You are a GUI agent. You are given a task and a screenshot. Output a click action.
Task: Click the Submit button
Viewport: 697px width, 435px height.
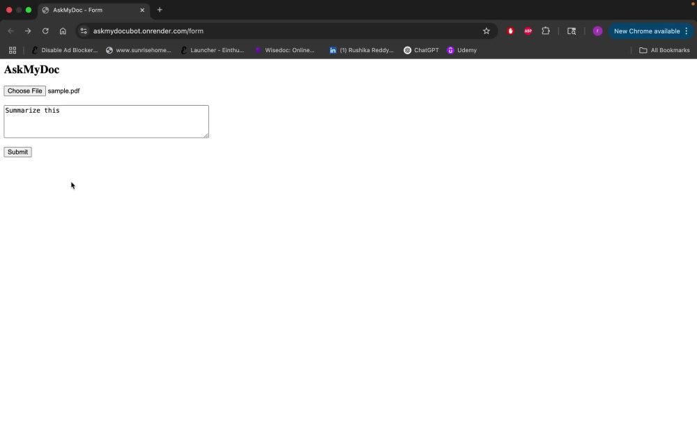[x=18, y=152]
